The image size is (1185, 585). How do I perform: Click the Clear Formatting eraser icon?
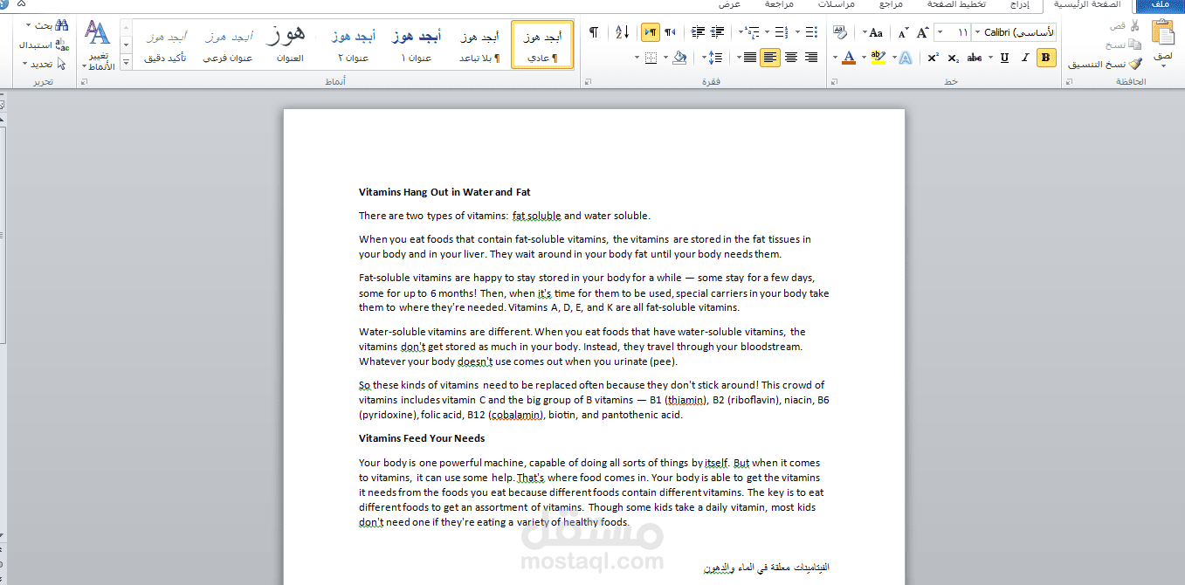840,32
